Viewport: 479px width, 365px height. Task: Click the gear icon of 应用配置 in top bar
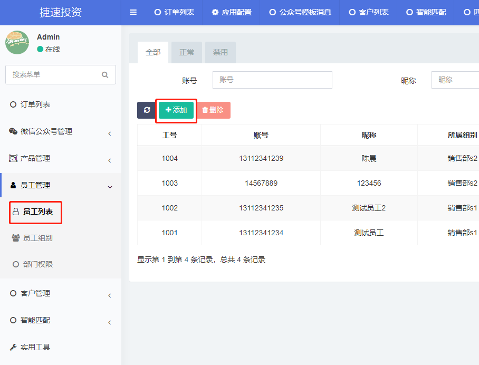[x=215, y=12]
